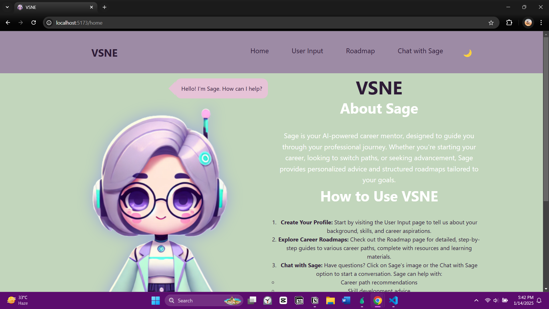The width and height of the screenshot is (549, 309).
Task: Open a new browser tab
Action: click(105, 7)
